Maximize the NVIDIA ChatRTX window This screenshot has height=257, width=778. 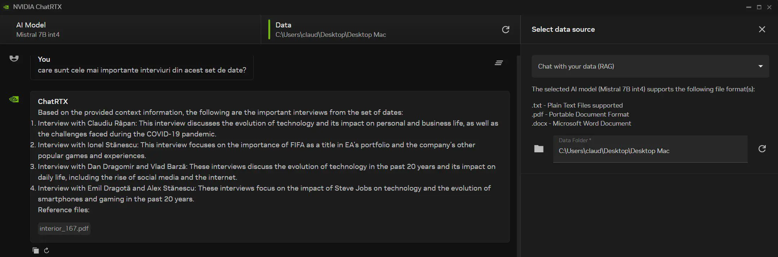click(759, 7)
